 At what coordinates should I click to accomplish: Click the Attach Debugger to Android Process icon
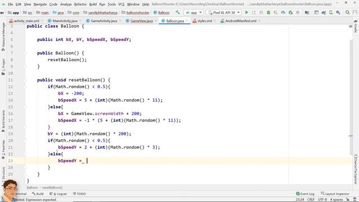[x=291, y=12]
